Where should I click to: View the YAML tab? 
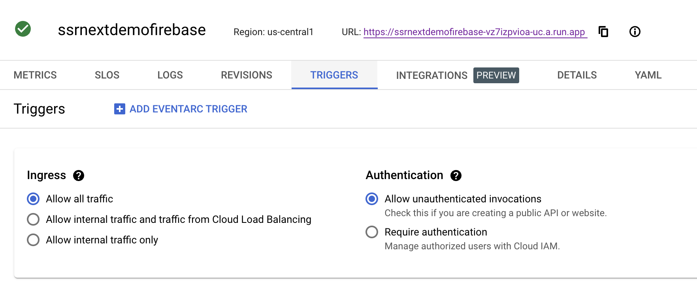(648, 75)
